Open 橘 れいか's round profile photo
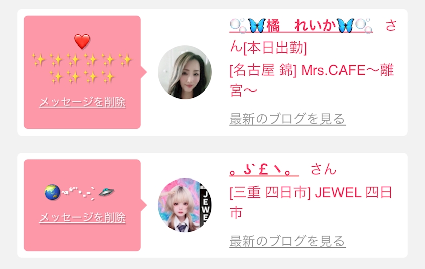425x269 pixels. point(185,72)
